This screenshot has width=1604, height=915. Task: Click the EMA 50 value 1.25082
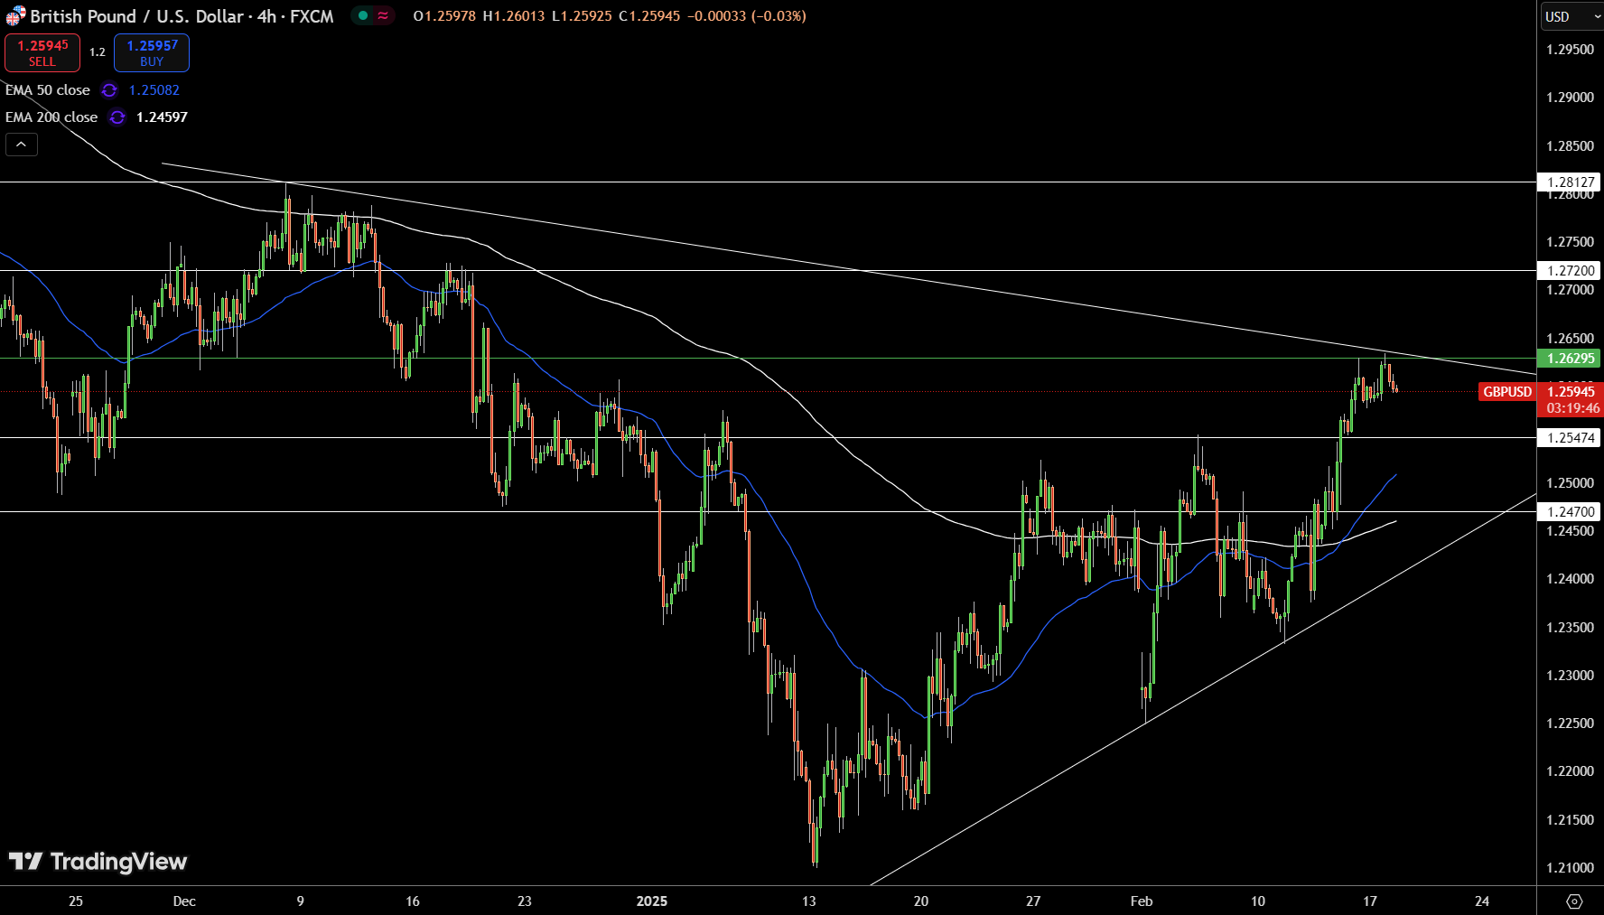(x=154, y=90)
